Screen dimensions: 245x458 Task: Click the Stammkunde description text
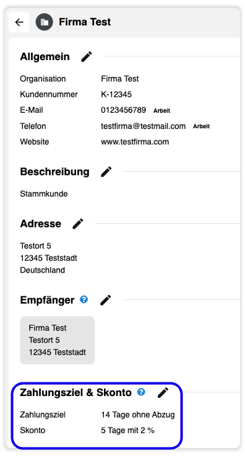click(44, 193)
